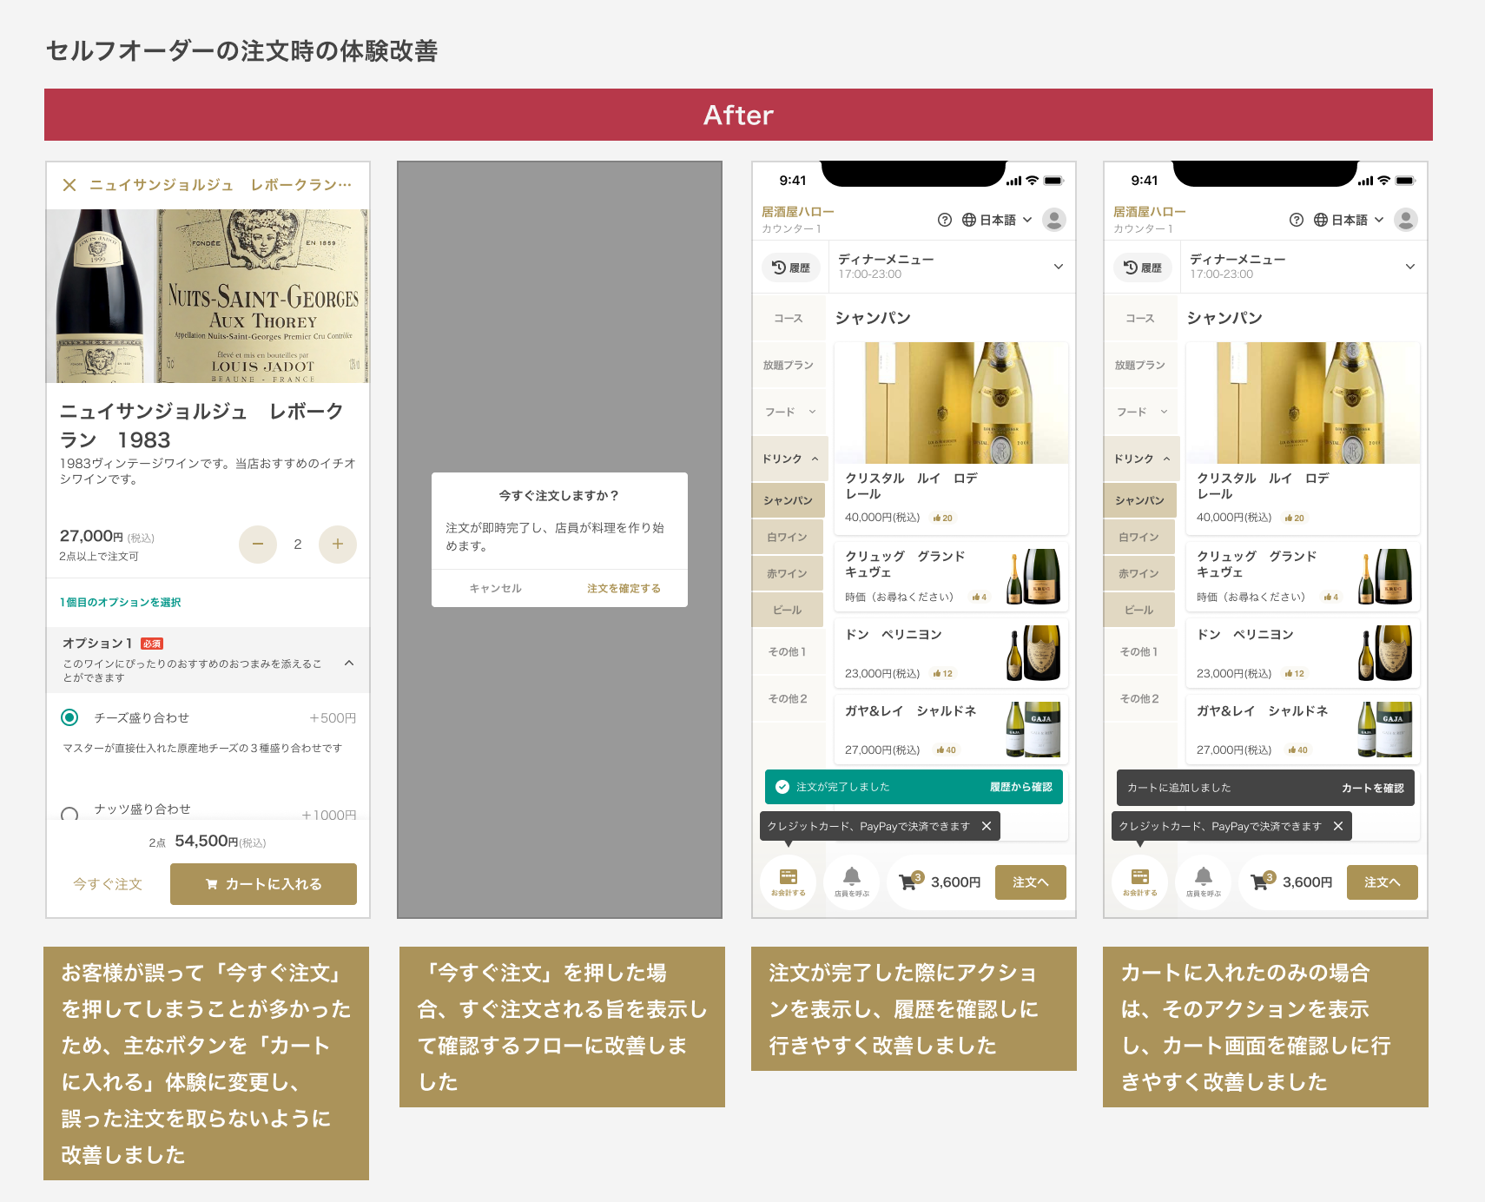Select ナッツ盛り合わせ radio option
This screenshot has width=1485, height=1202.
point(69,815)
